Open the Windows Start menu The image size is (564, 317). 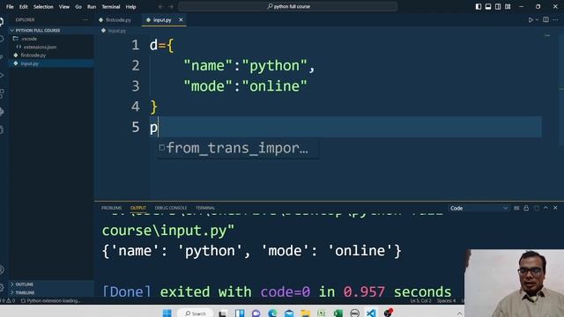(167, 313)
